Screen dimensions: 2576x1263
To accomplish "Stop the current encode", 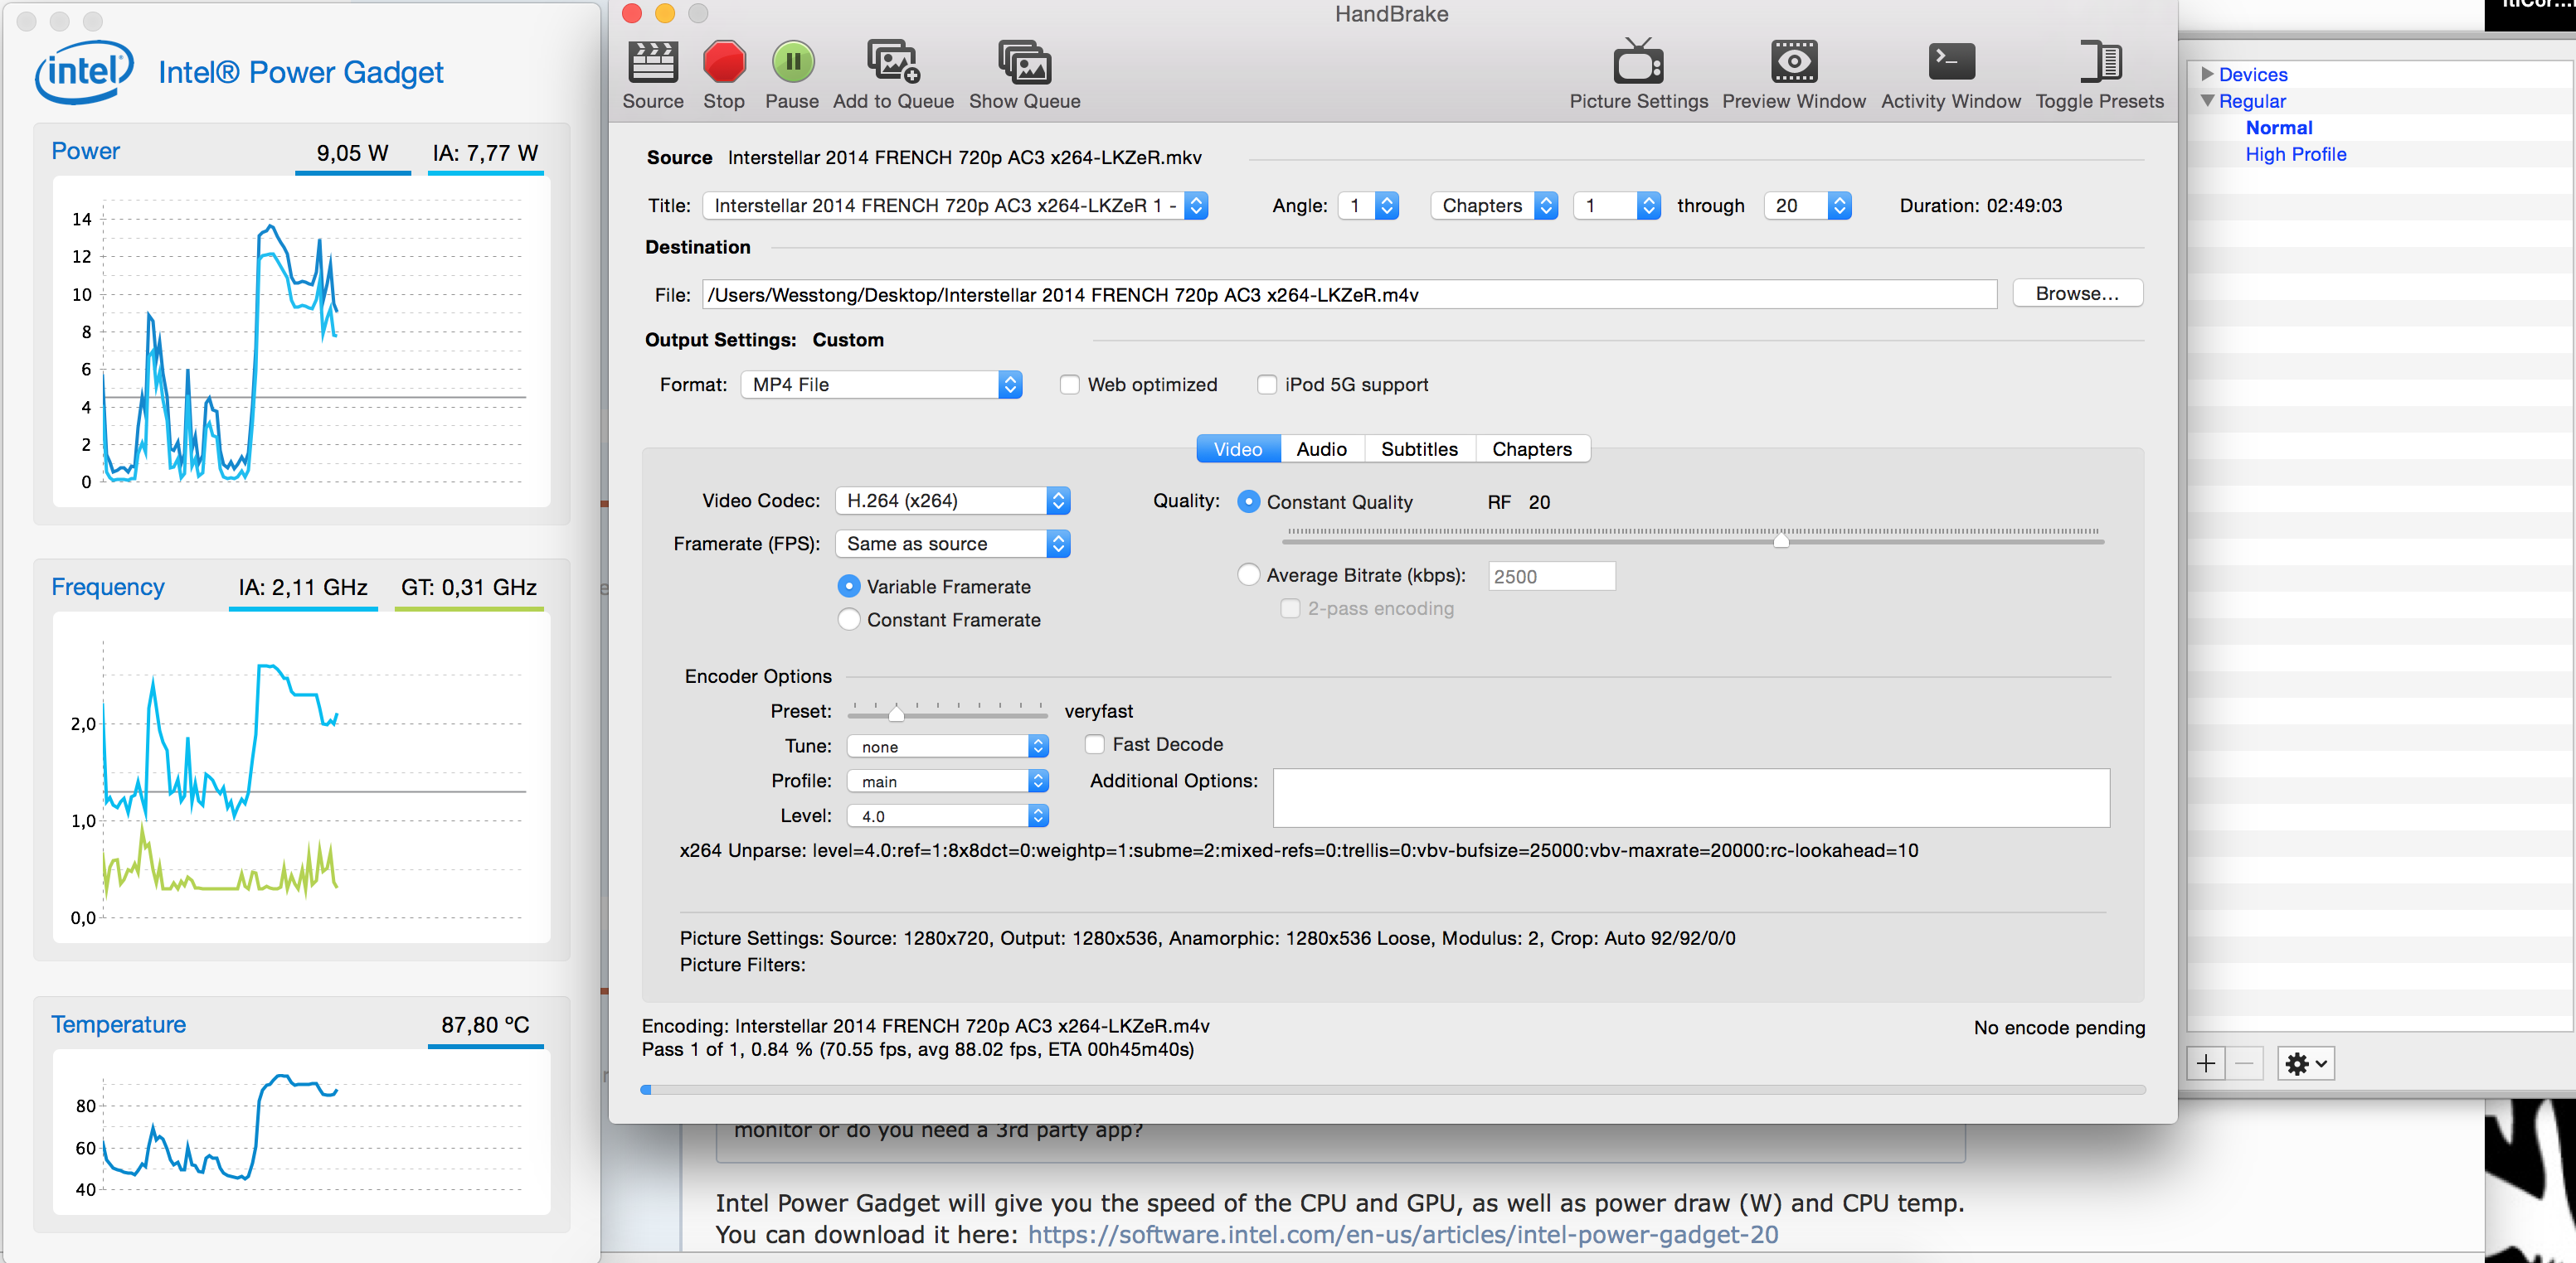I will (723, 63).
